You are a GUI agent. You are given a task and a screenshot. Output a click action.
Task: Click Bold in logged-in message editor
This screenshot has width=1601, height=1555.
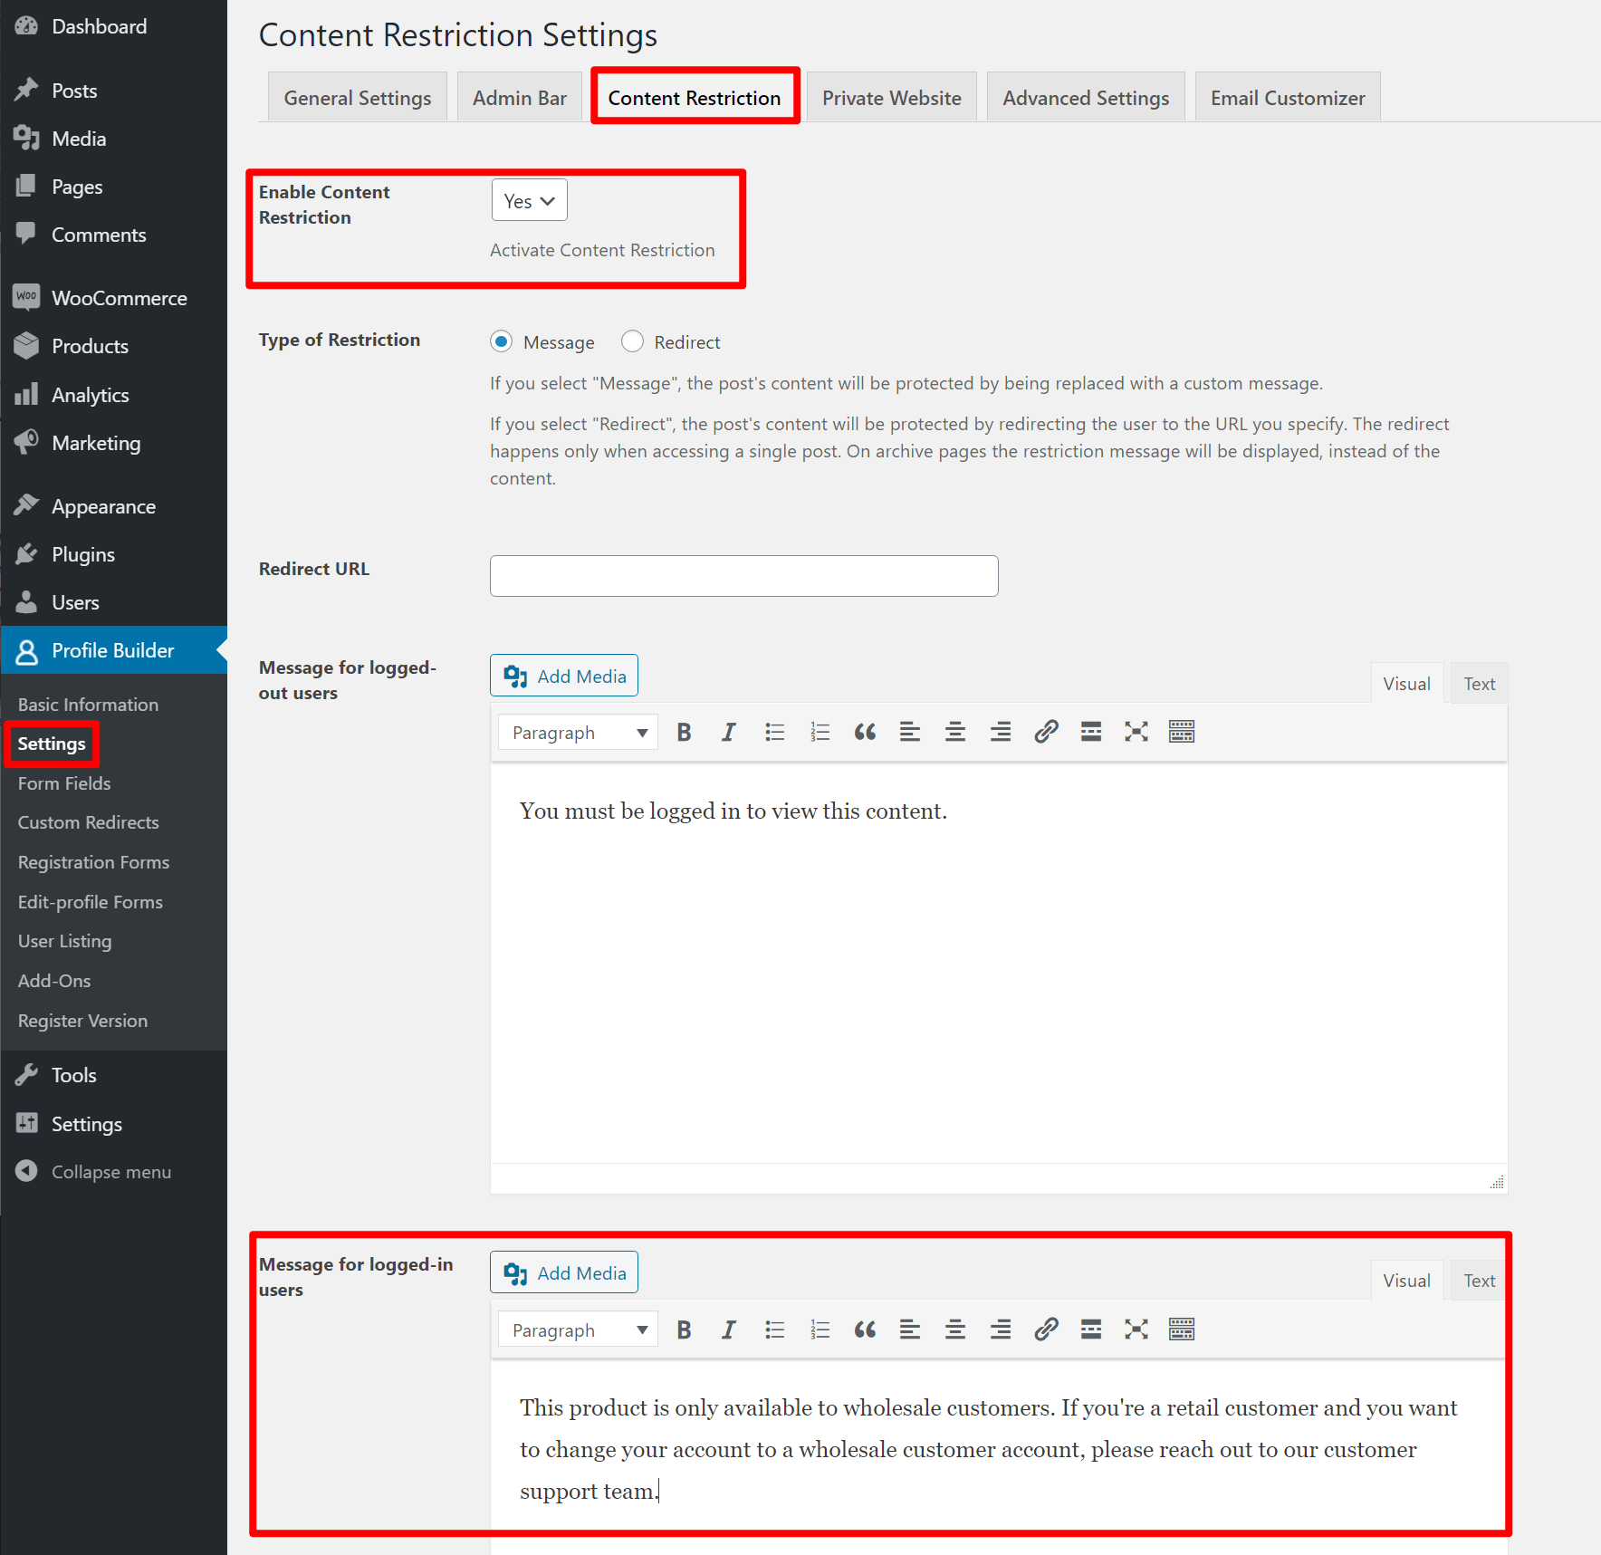click(x=684, y=1329)
